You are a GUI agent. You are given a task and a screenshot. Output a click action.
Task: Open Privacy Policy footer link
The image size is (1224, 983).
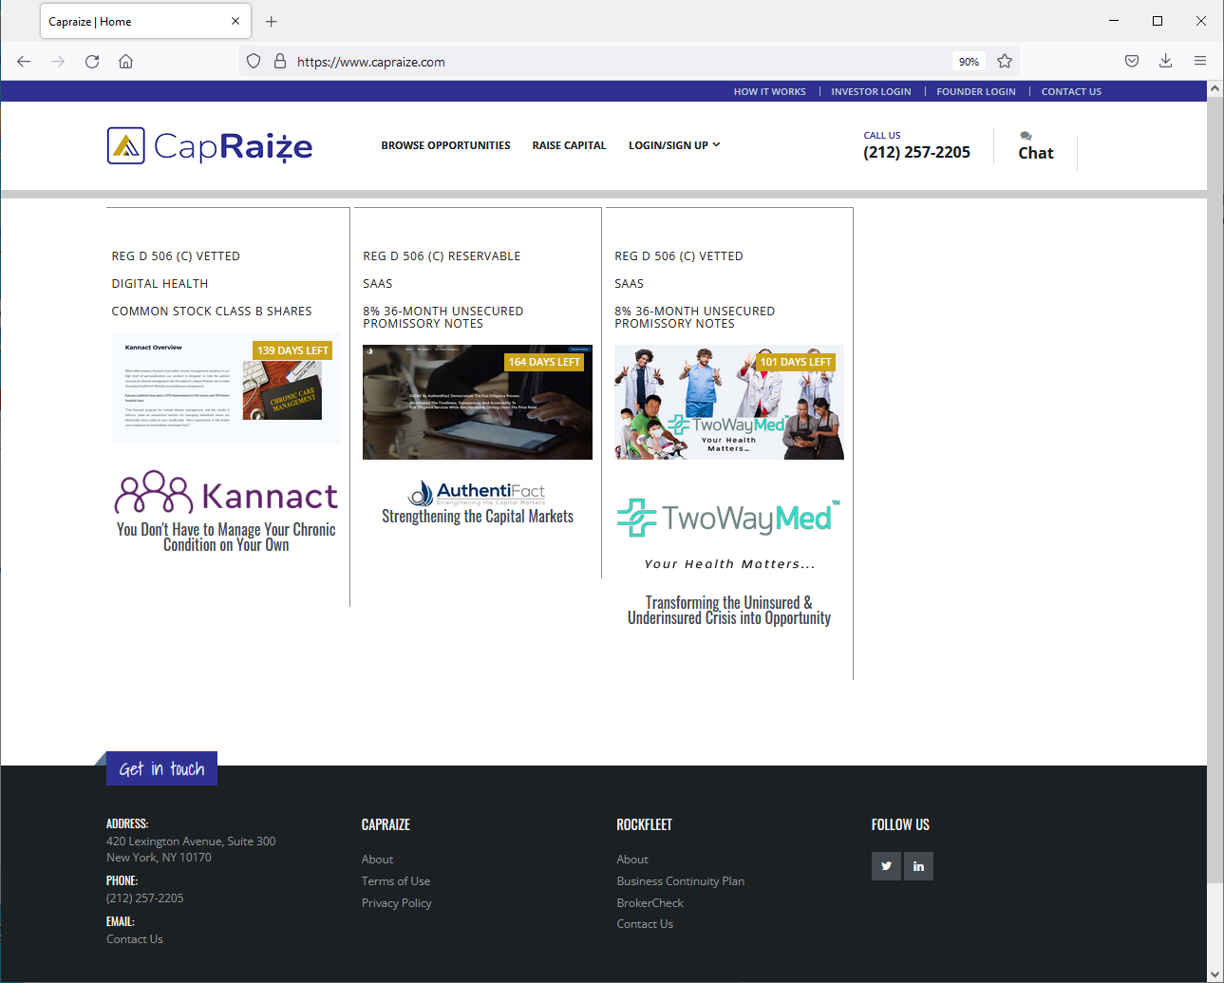click(397, 903)
